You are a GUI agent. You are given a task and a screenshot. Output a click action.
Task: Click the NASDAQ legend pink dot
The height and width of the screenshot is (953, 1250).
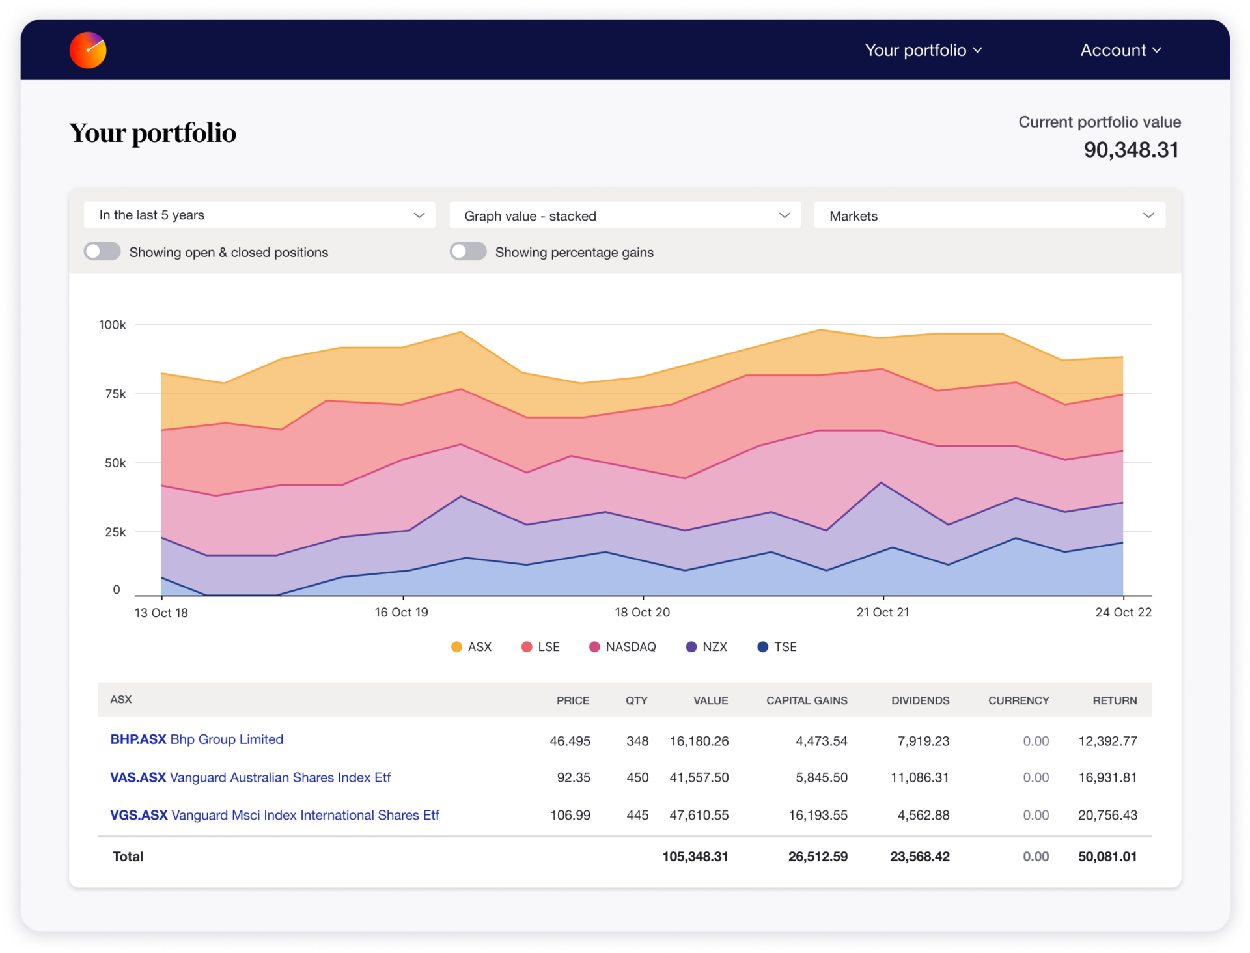tap(594, 646)
